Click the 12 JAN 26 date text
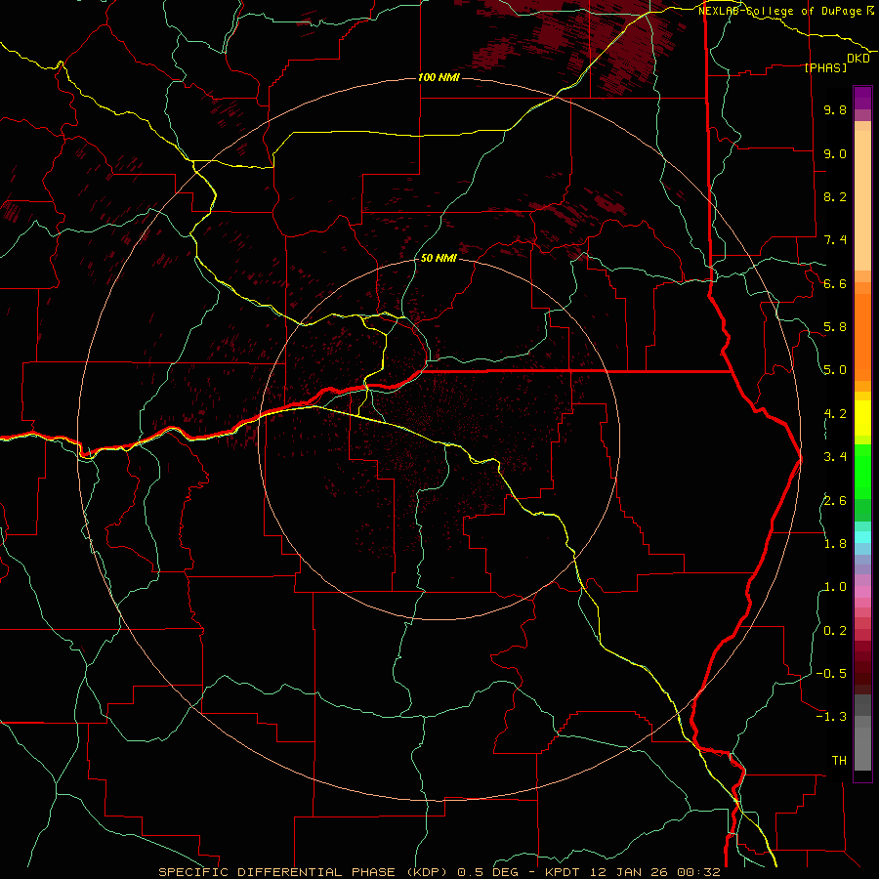Viewport: 879px width, 879px height. (628, 872)
